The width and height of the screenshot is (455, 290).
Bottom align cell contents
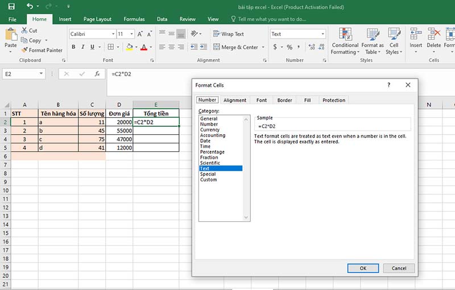[x=181, y=34]
